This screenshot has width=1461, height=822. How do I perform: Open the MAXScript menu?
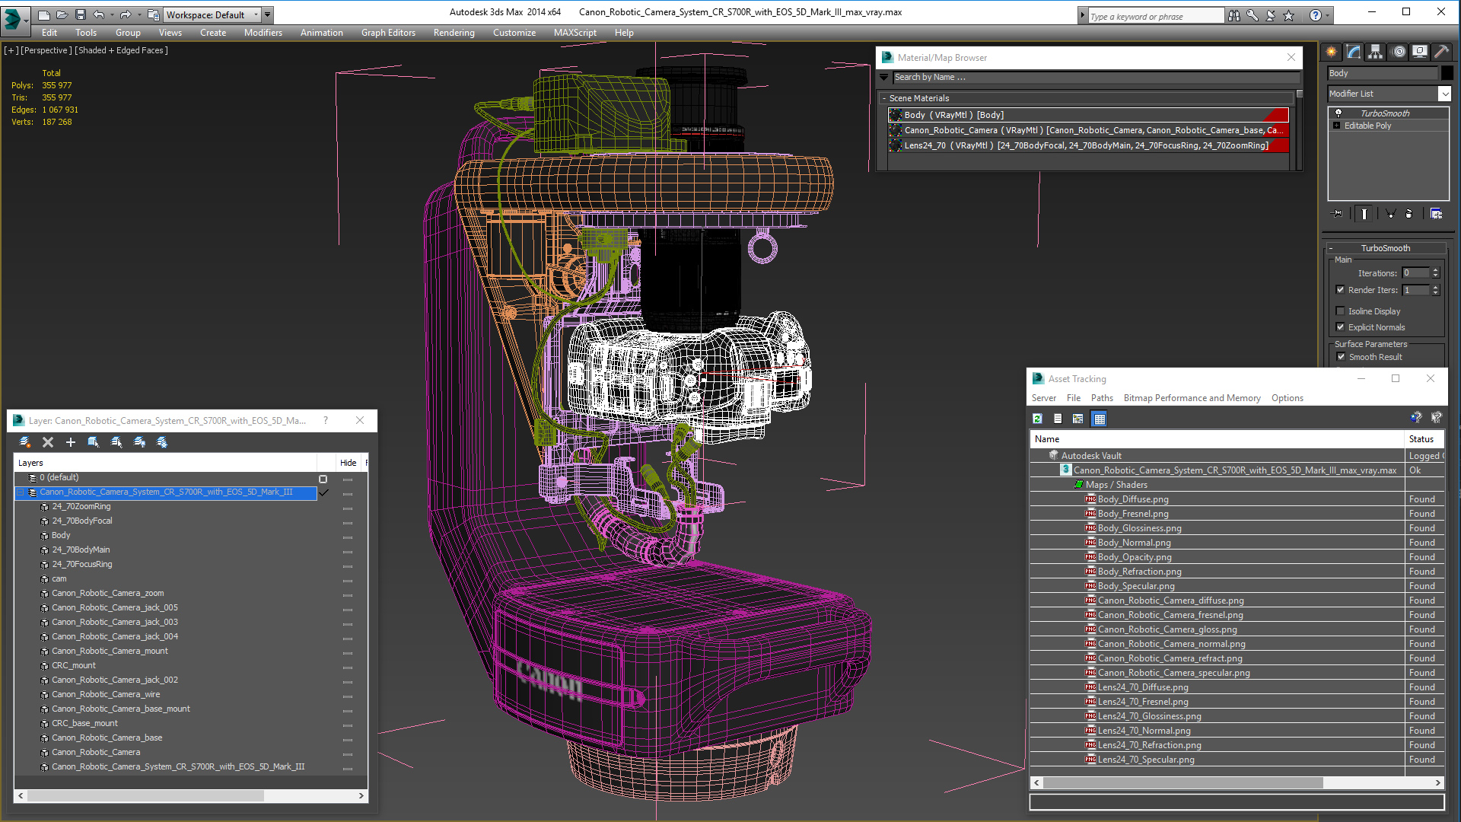point(575,33)
